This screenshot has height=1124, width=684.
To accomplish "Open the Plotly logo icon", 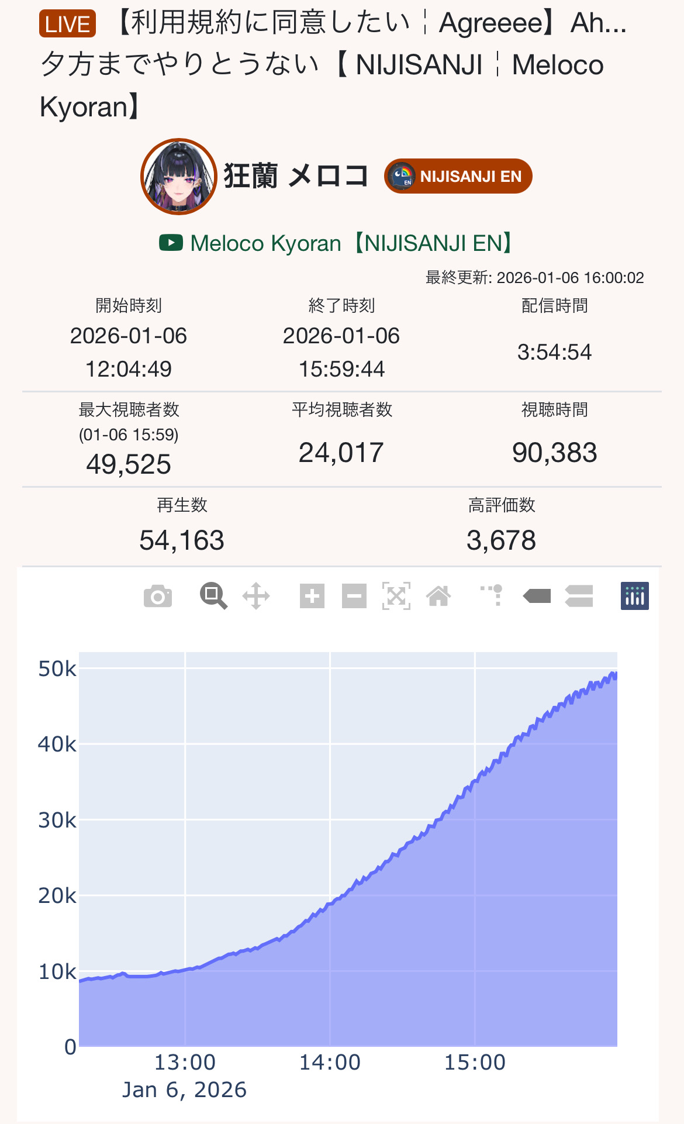I will 634,597.
